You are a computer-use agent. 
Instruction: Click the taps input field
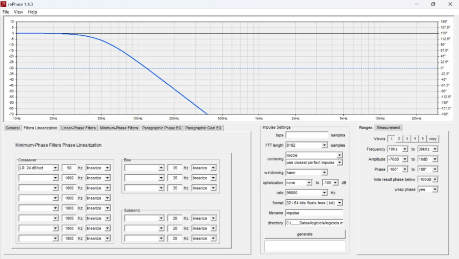[307, 135]
